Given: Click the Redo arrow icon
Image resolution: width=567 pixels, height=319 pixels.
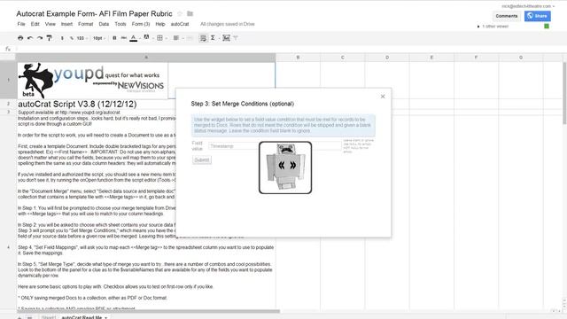Looking at the screenshot, I should point(40,38).
